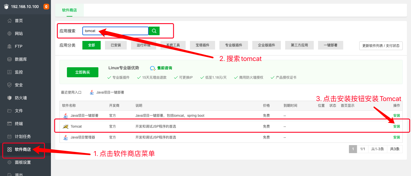Screen dimensions: 411x176
Task: Install Java项目一键部署 via its 安装 link
Action: pyautogui.click(x=397, y=116)
